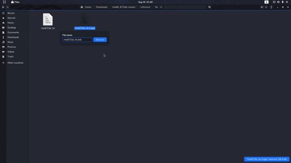Viewport: 291px width, 163px height.
Task: Click the workspace indicator number 1
Action: 266,2
